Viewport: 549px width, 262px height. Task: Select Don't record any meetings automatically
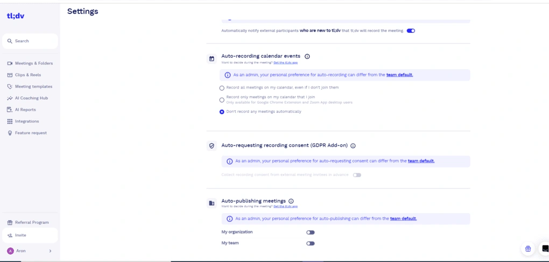(222, 112)
